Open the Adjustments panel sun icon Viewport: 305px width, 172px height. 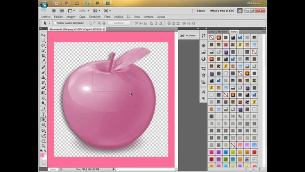[x=203, y=45]
